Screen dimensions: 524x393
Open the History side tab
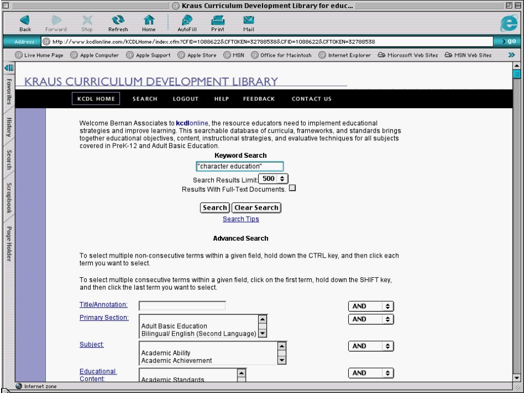9,127
